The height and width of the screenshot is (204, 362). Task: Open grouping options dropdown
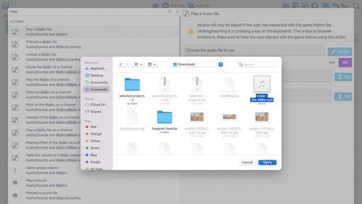click(x=152, y=65)
